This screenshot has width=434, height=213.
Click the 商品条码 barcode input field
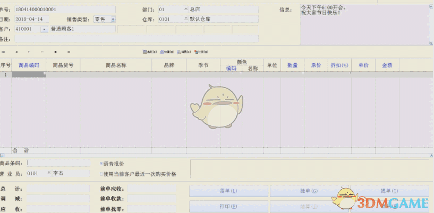[x=58, y=163]
